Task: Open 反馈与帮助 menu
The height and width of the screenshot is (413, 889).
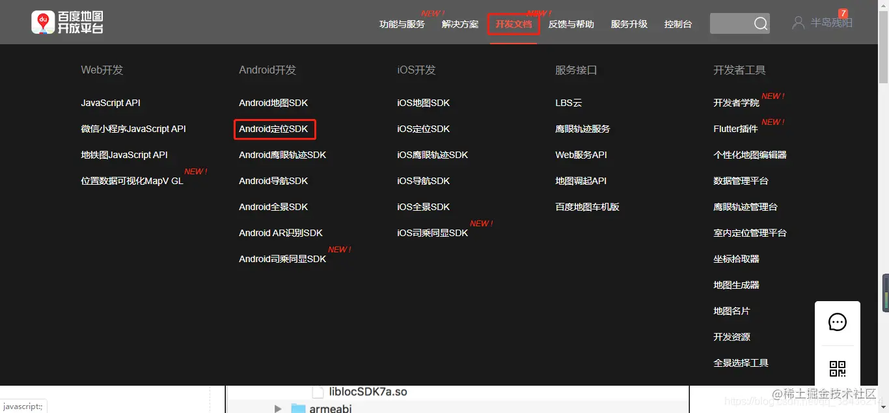Action: [x=571, y=24]
